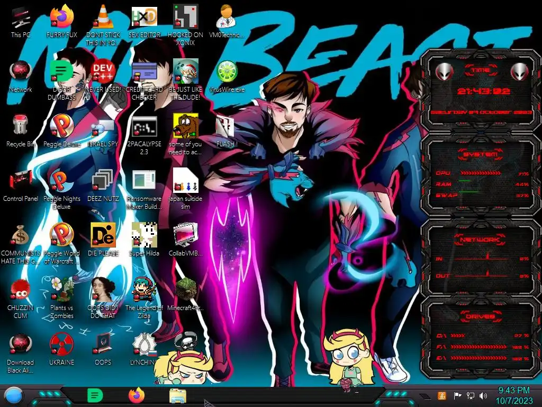Open the This PC desktop icon
Image resolution: width=542 pixels, height=407 pixels.
pyautogui.click(x=21, y=22)
